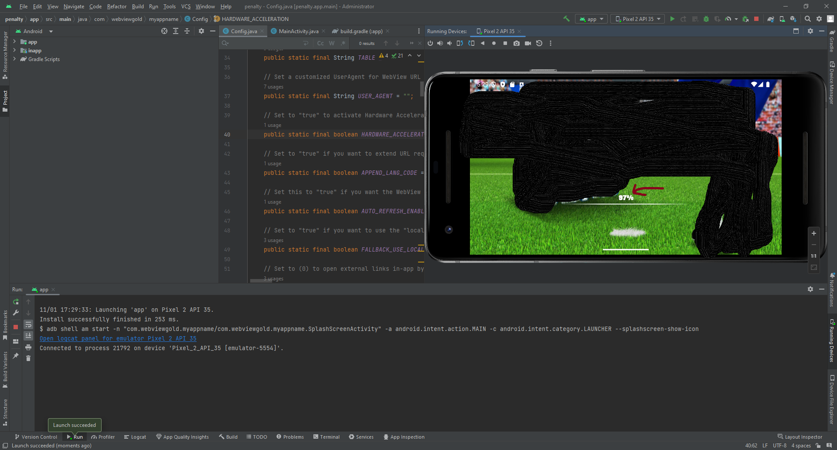Open the Layout Inspector button
The image size is (837, 450).
click(800, 437)
